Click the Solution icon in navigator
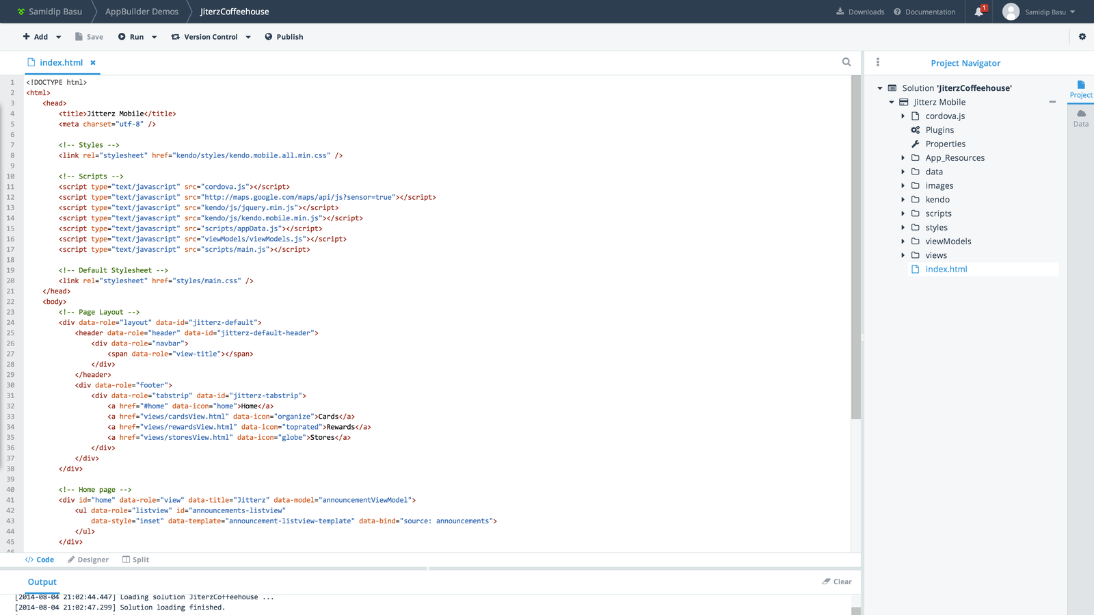1094x615 pixels. tap(892, 88)
